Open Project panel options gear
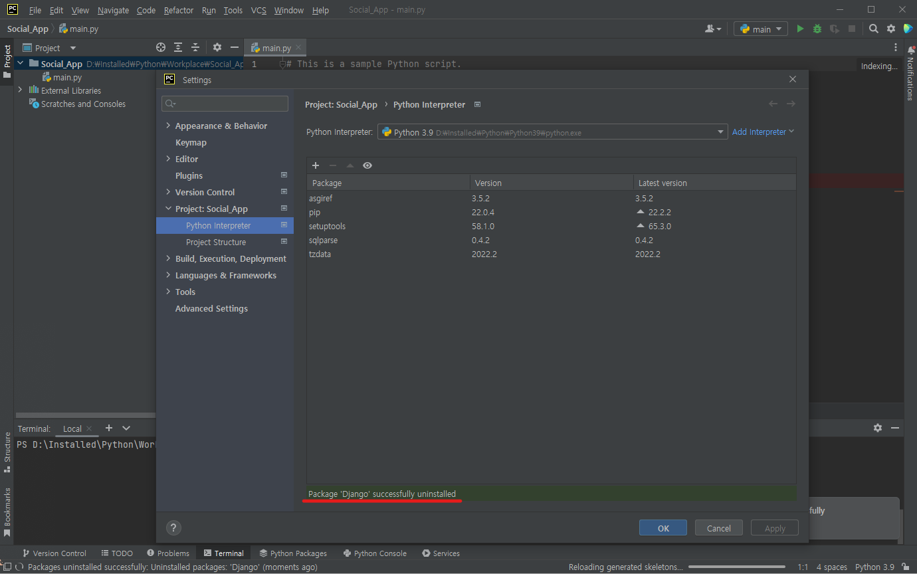 pyautogui.click(x=217, y=47)
